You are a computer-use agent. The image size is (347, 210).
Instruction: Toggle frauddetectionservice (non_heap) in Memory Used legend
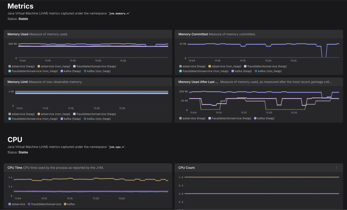coord(33,71)
